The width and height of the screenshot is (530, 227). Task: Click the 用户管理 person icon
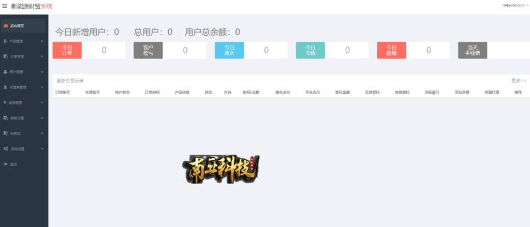click(6, 72)
